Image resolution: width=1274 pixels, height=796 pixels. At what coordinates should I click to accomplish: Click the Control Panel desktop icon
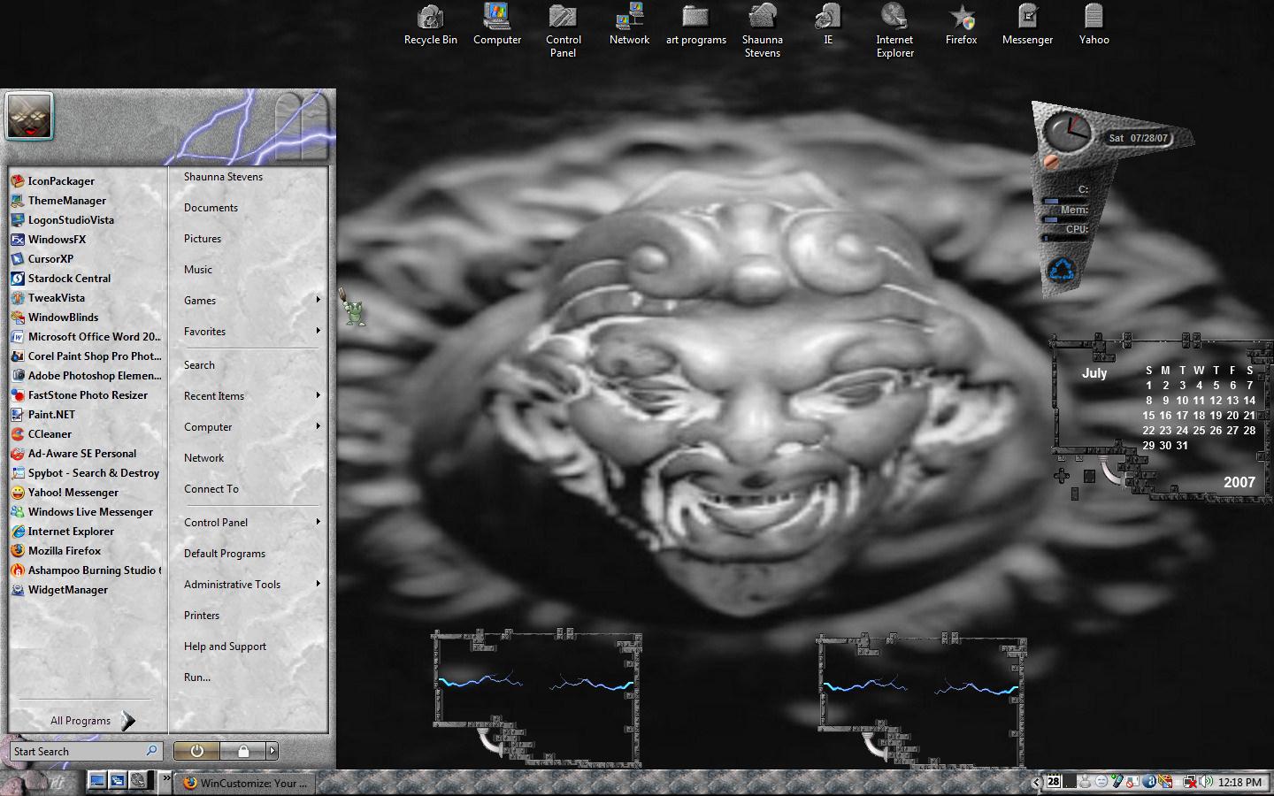pyautogui.click(x=563, y=31)
